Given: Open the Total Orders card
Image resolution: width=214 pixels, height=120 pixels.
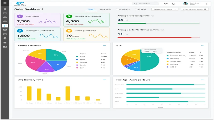Looking at the screenshot, I should point(37,20).
